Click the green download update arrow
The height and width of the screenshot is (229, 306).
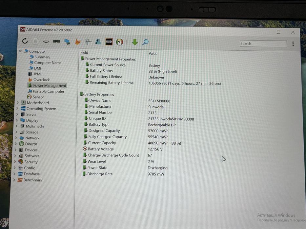pyautogui.click(x=135, y=42)
